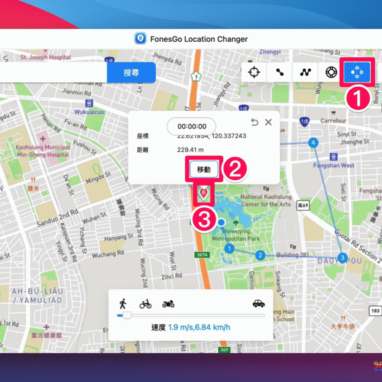The width and height of the screenshot is (382, 382).
Task: Select the two-spot route mode icon
Action: pyautogui.click(x=279, y=72)
